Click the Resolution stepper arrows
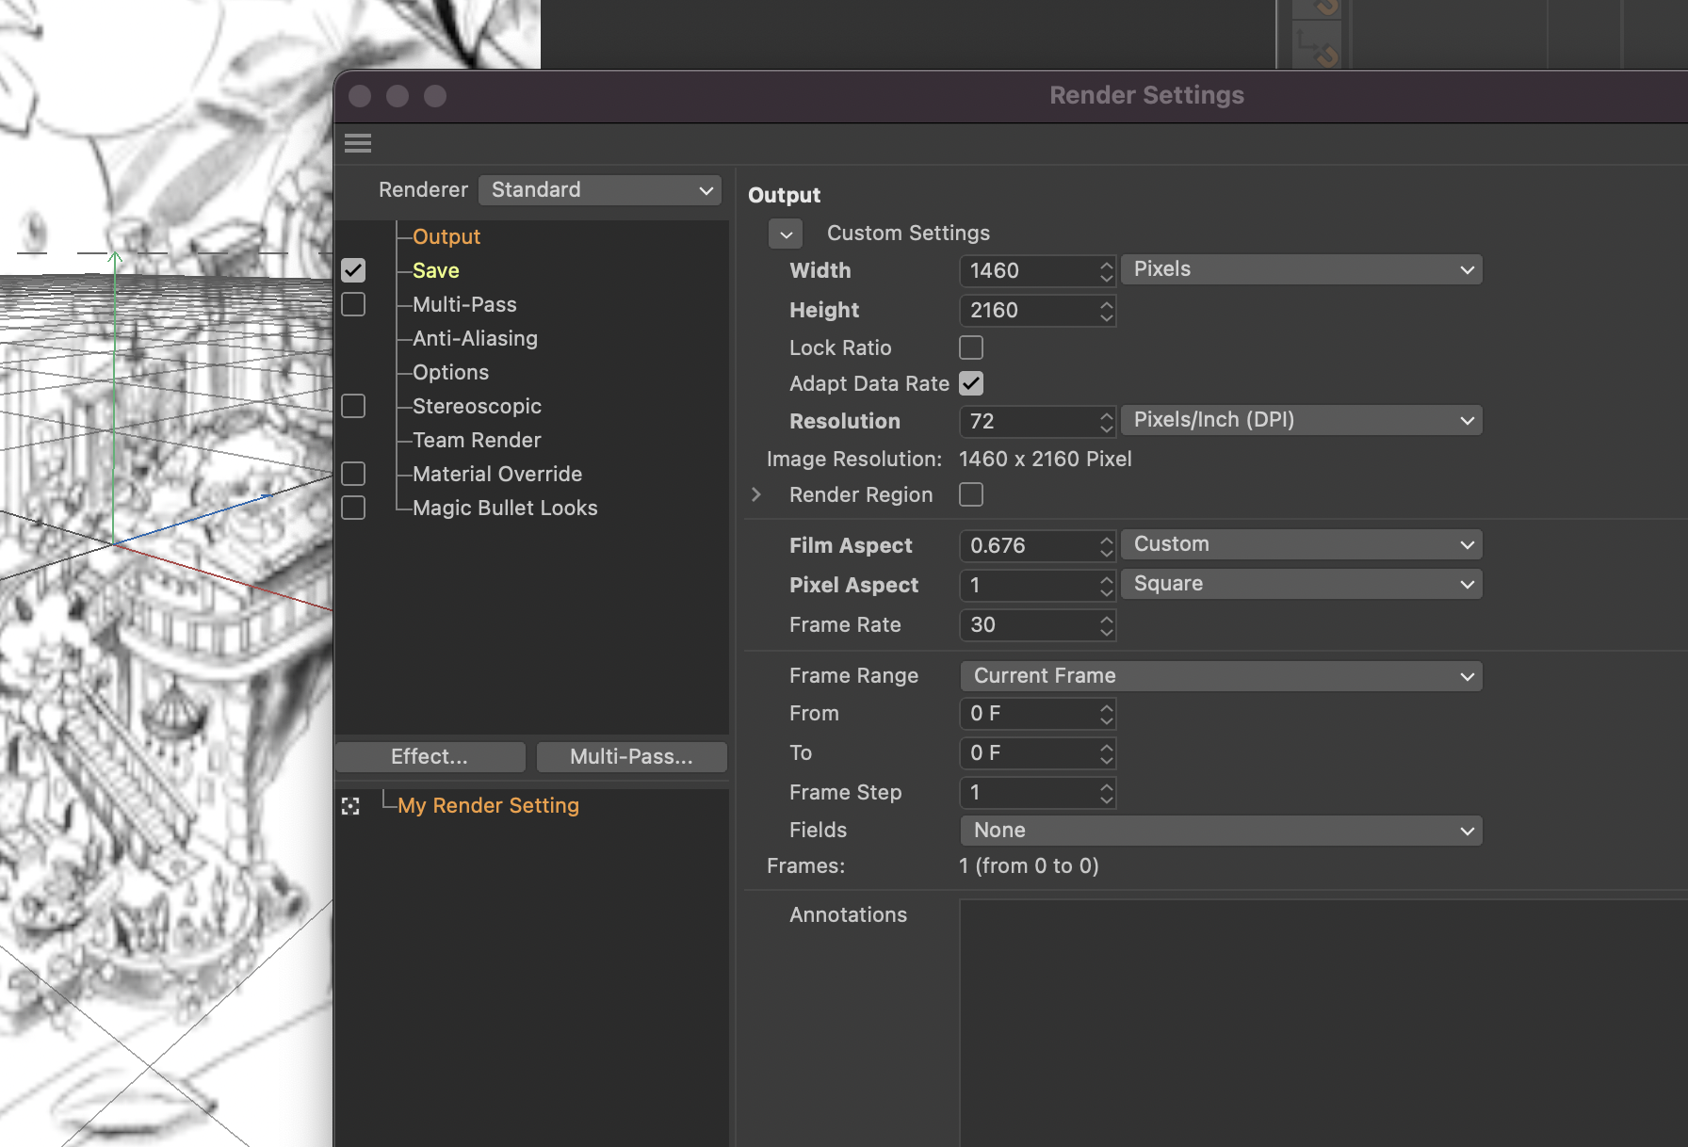The image size is (1688, 1147). pos(1107,422)
